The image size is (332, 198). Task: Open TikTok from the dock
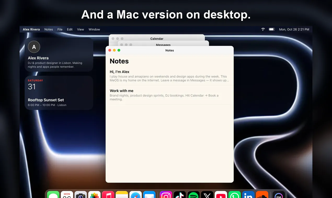point(180,195)
